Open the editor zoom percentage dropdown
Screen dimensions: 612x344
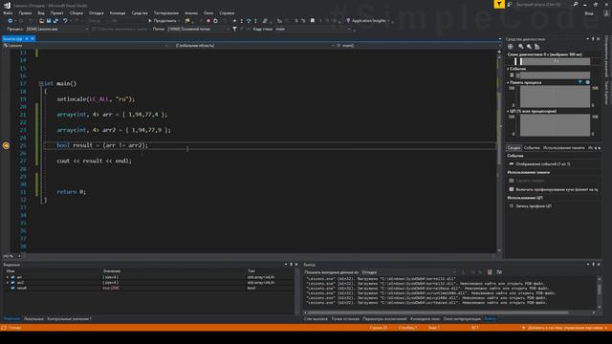click(11, 256)
